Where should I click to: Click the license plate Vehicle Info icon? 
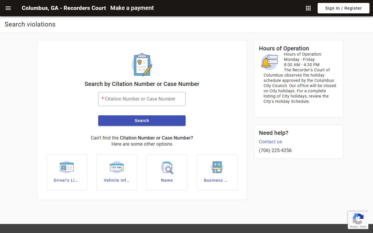point(117,167)
